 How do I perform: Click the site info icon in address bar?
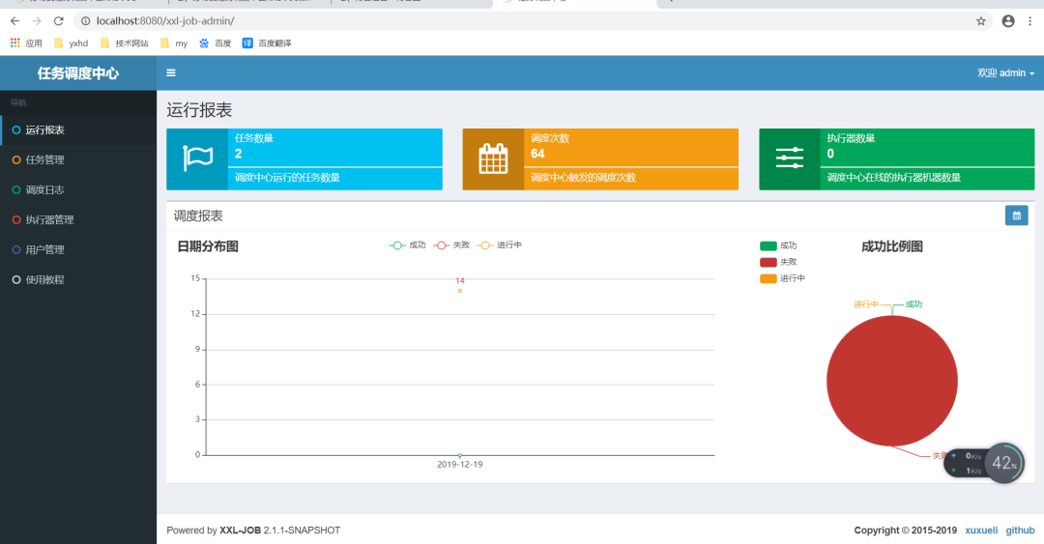(x=85, y=21)
